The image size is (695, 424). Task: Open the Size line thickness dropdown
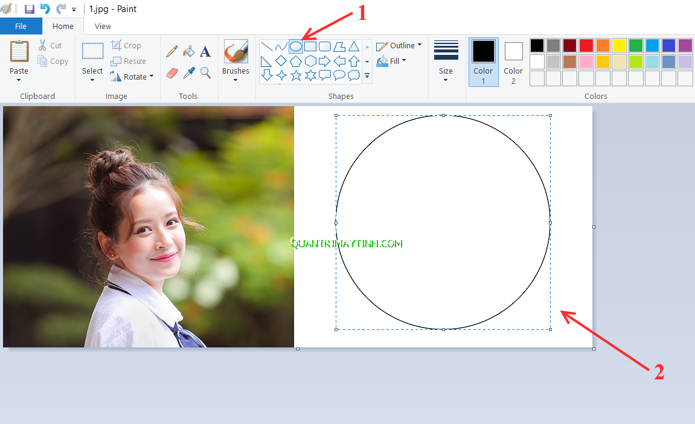(446, 61)
